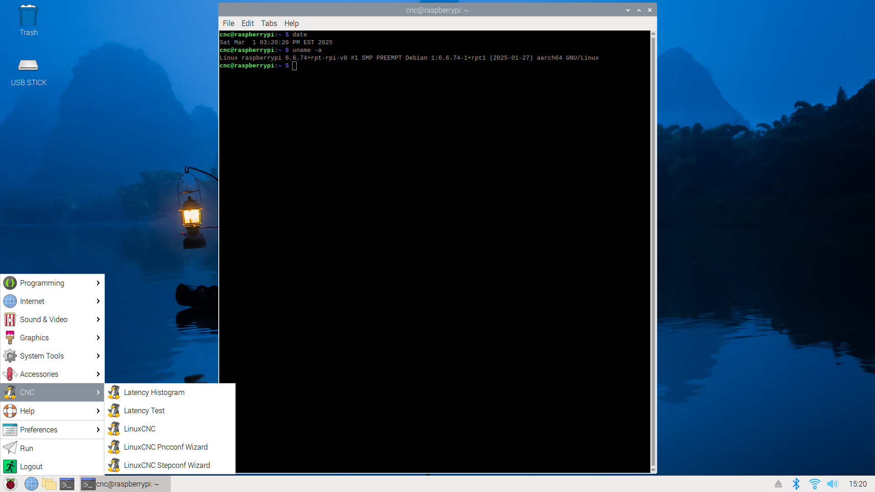This screenshot has width=875, height=492.
Task: Launch the web browser from the taskbar
Action: (31, 484)
